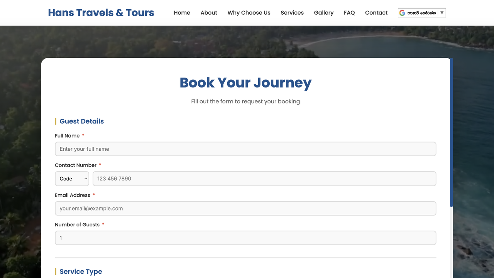The height and width of the screenshot is (278, 494).
Task: Click the Email Address input box
Action: [245, 208]
